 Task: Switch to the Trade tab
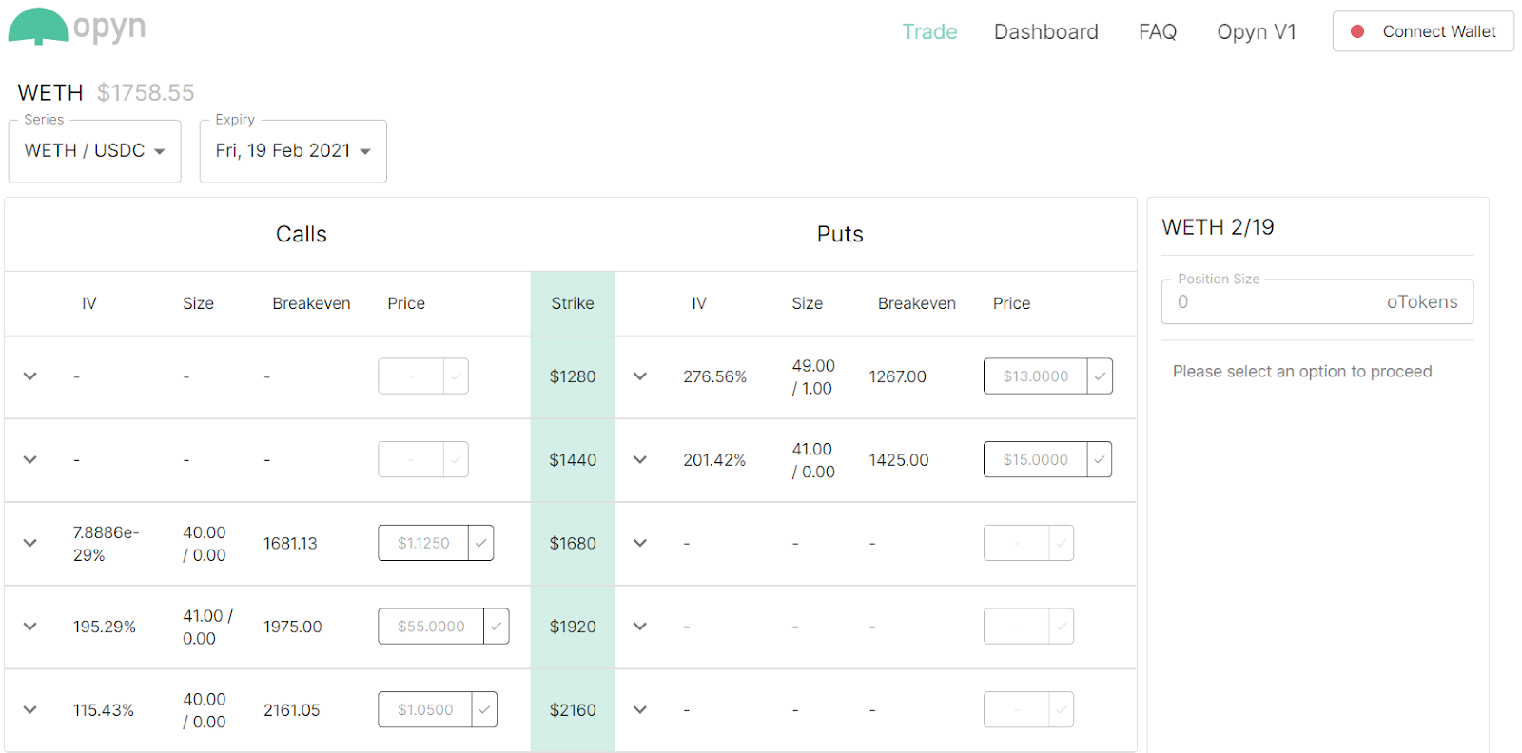pos(929,32)
